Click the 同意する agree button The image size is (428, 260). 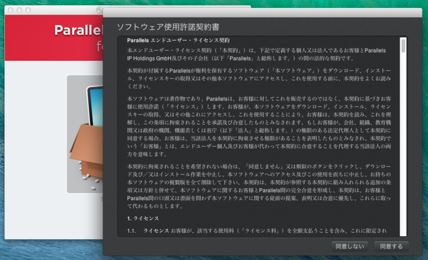click(x=391, y=247)
